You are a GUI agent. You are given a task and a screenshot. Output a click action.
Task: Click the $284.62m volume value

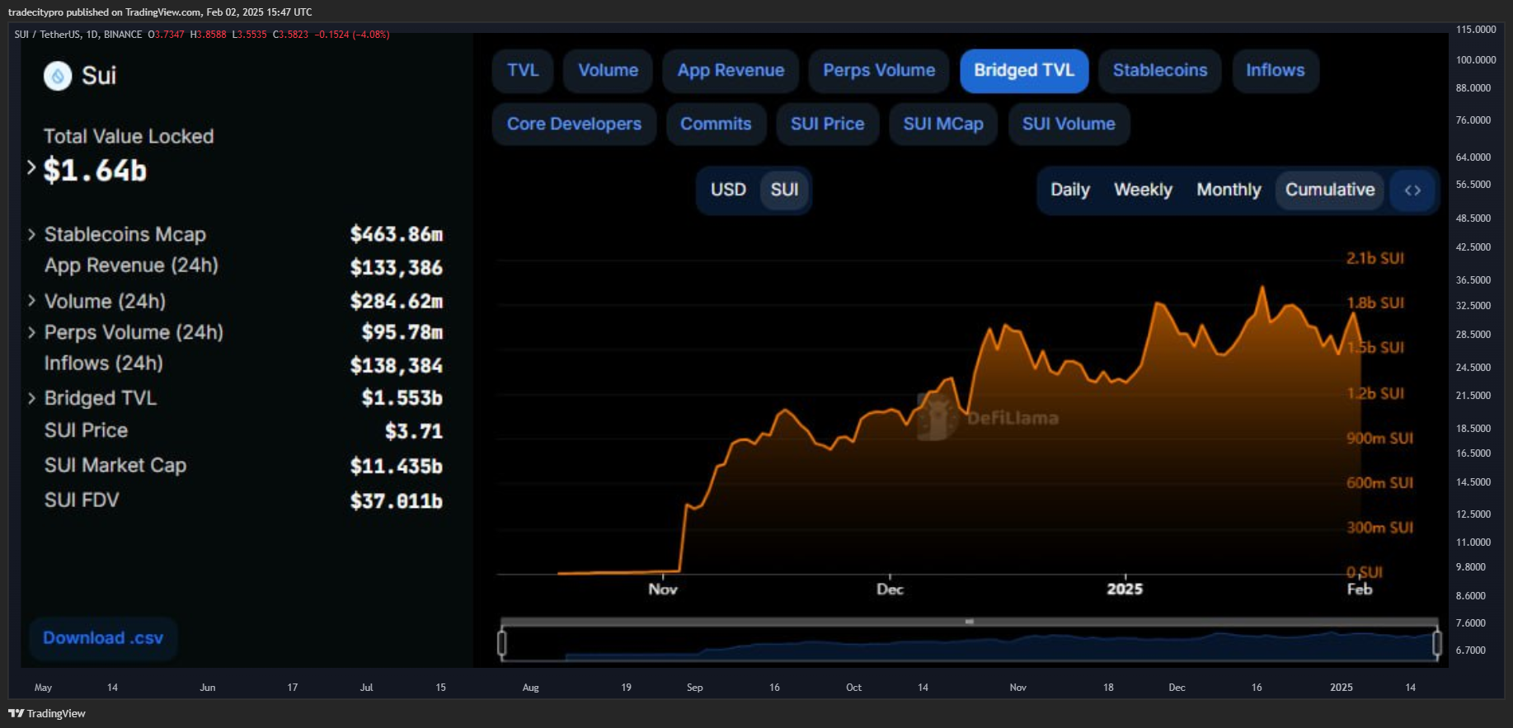(x=397, y=301)
